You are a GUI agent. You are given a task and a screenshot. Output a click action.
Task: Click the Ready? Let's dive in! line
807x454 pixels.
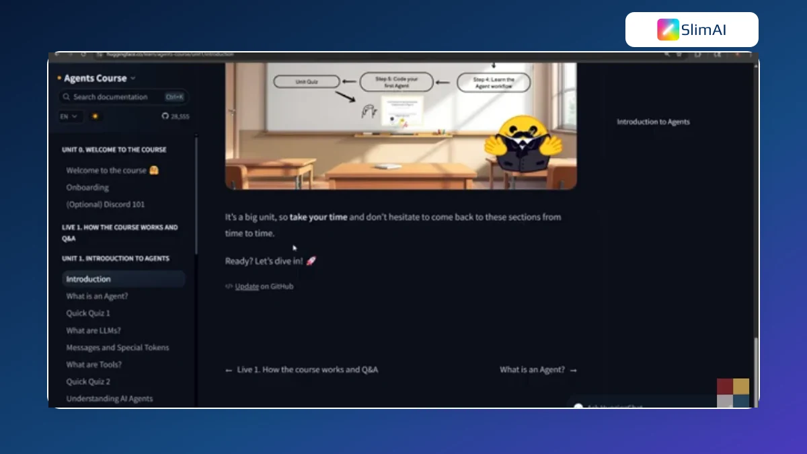point(270,261)
